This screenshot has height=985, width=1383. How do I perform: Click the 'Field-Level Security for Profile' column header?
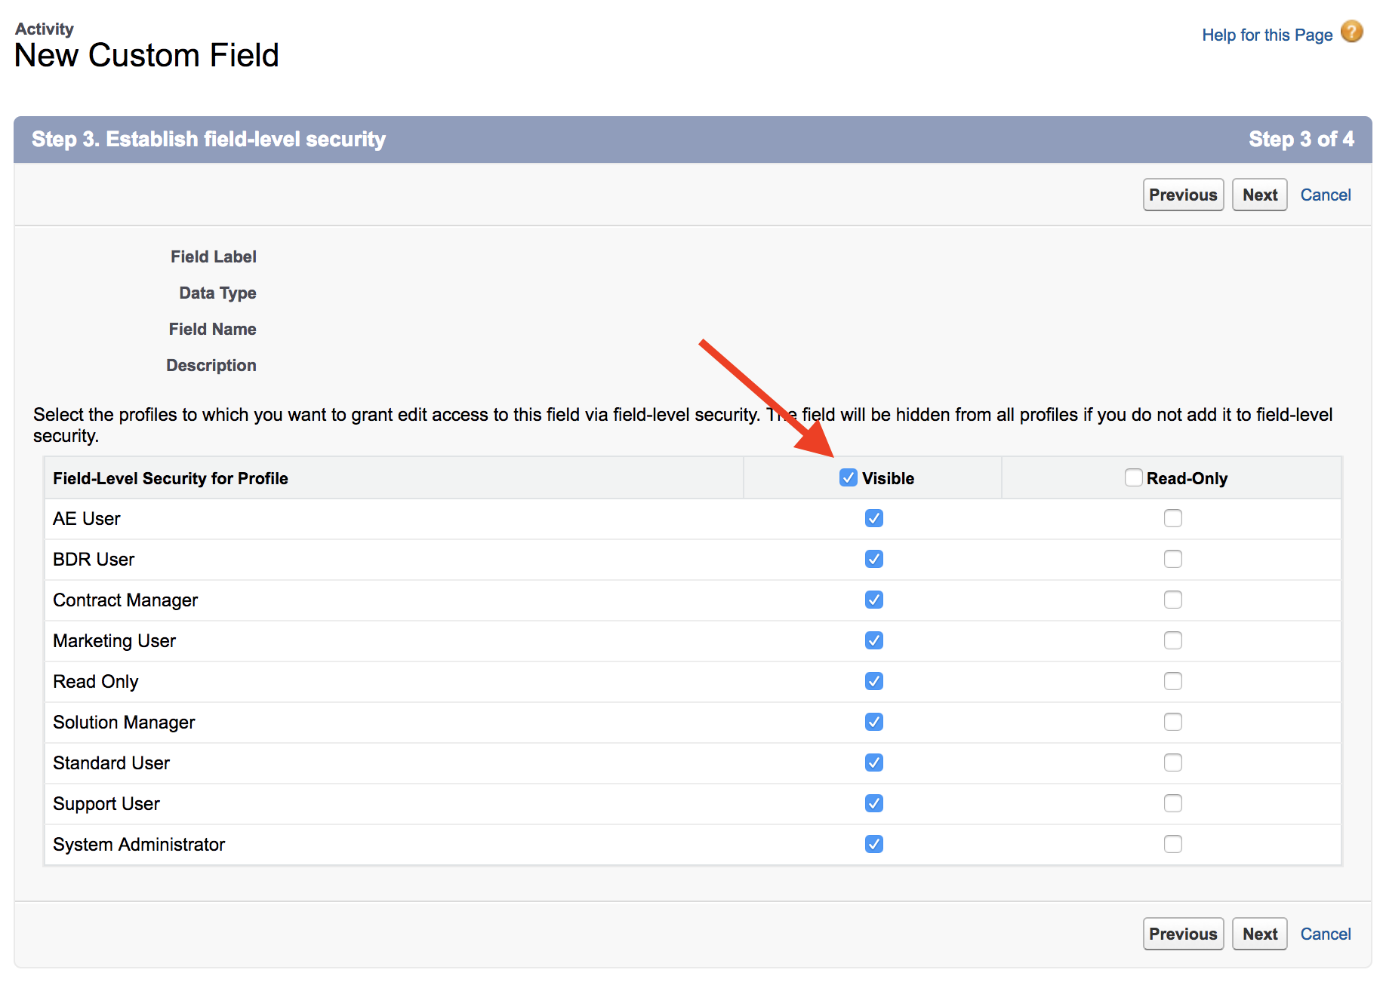click(x=171, y=478)
